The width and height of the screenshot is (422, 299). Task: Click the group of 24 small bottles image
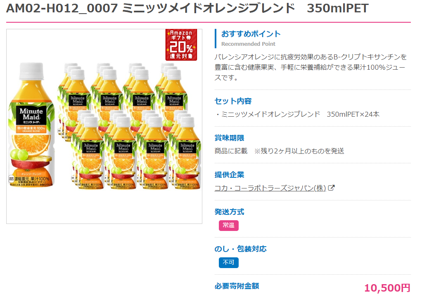coord(129,126)
